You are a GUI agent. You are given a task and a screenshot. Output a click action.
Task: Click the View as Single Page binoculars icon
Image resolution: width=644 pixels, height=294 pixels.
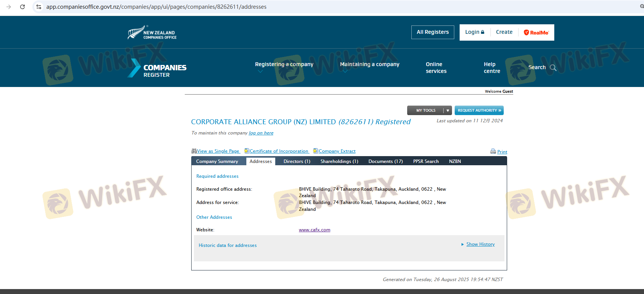click(194, 151)
